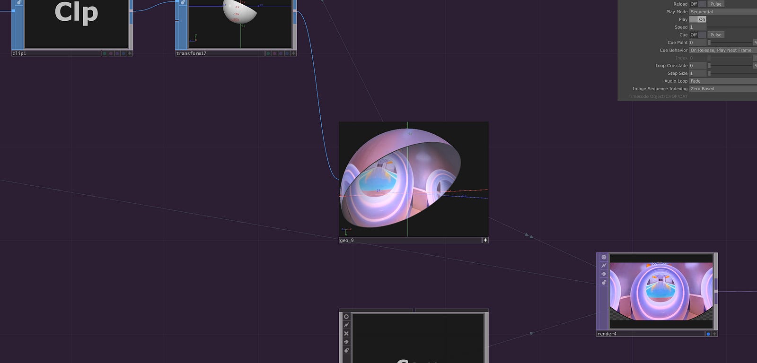Click the Loop Crossfade value field

698,66
